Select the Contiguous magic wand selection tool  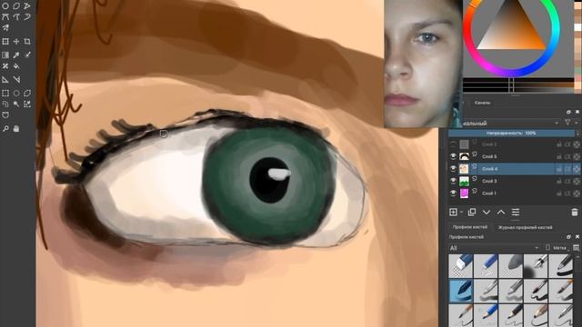pos(16,104)
